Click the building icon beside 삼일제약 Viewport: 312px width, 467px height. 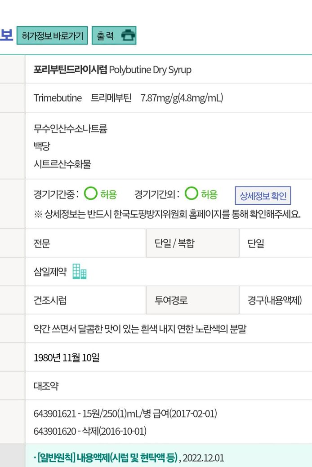point(80,271)
